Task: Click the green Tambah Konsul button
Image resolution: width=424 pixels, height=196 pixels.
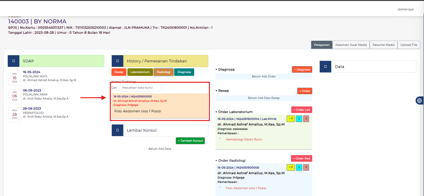Action: coord(190,141)
